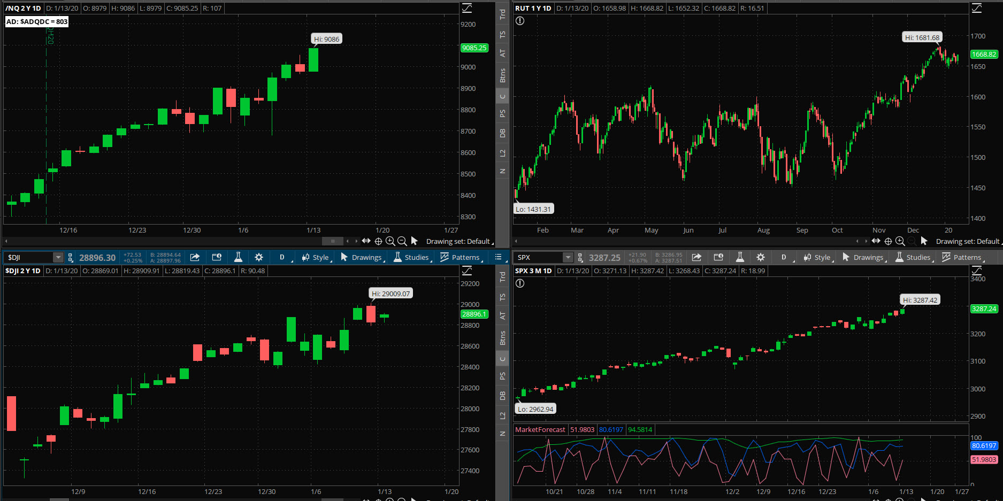Click the list menu icon right of $DJI Patterns
The height and width of the screenshot is (501, 1003).
(x=498, y=257)
